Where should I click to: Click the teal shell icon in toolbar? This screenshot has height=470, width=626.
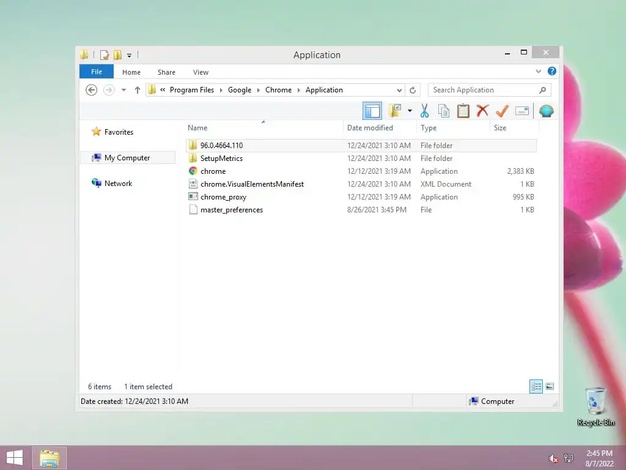546,111
